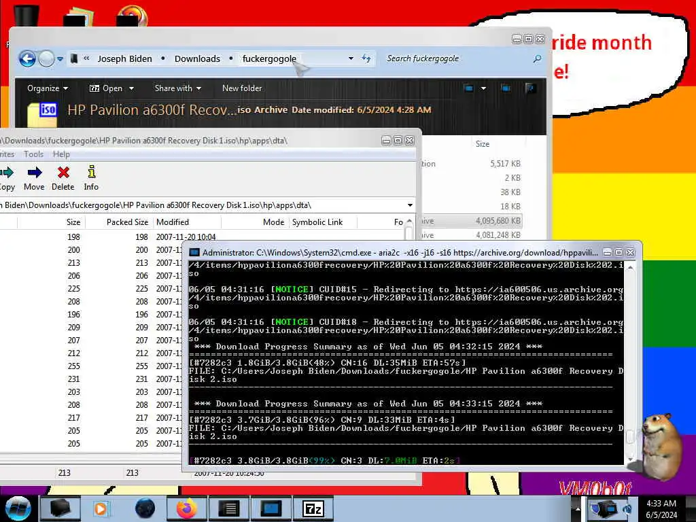Open the 7-Zip Help menu
The width and height of the screenshot is (696, 522).
[x=61, y=154]
